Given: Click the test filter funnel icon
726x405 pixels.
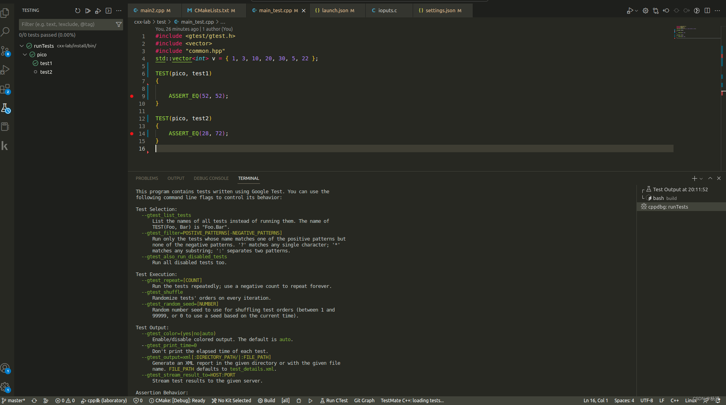Looking at the screenshot, I should [118, 24].
